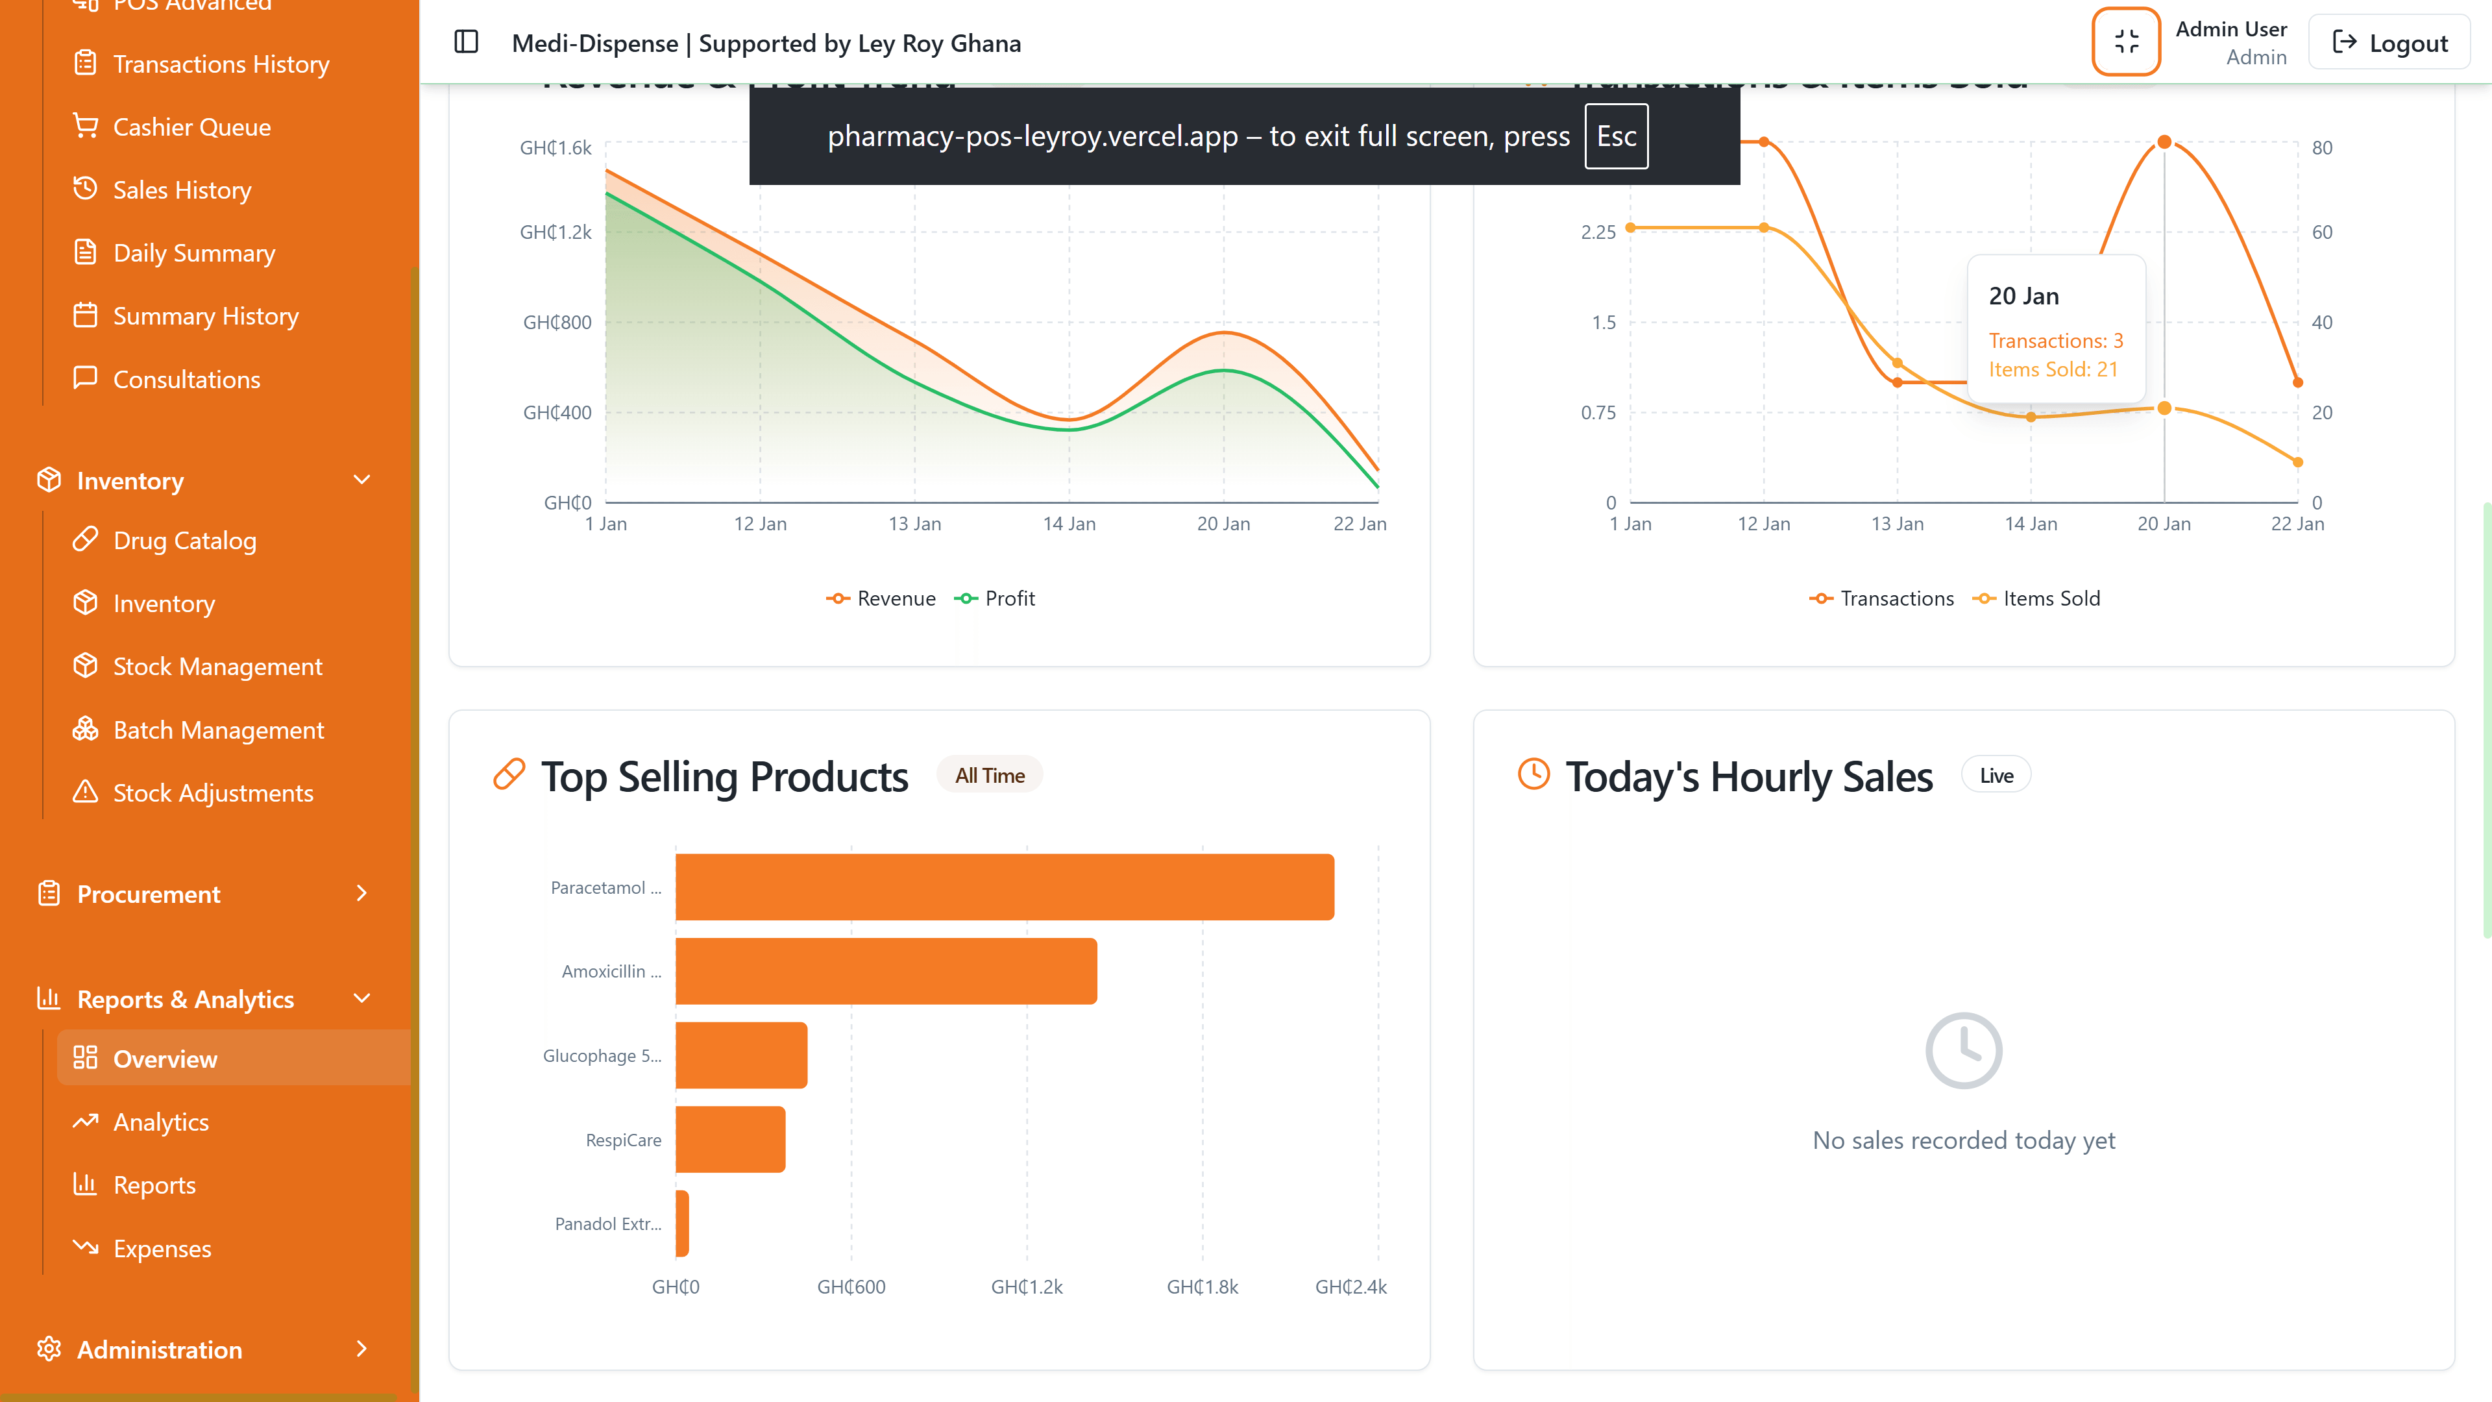
Task: Click the Logout button
Action: pyautogui.click(x=2389, y=43)
